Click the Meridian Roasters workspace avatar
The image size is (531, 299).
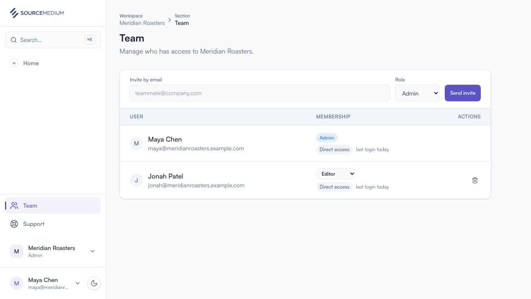click(x=17, y=251)
